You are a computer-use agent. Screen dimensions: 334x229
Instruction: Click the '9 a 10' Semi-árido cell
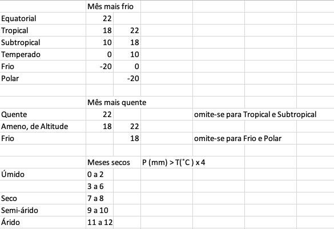click(x=99, y=210)
